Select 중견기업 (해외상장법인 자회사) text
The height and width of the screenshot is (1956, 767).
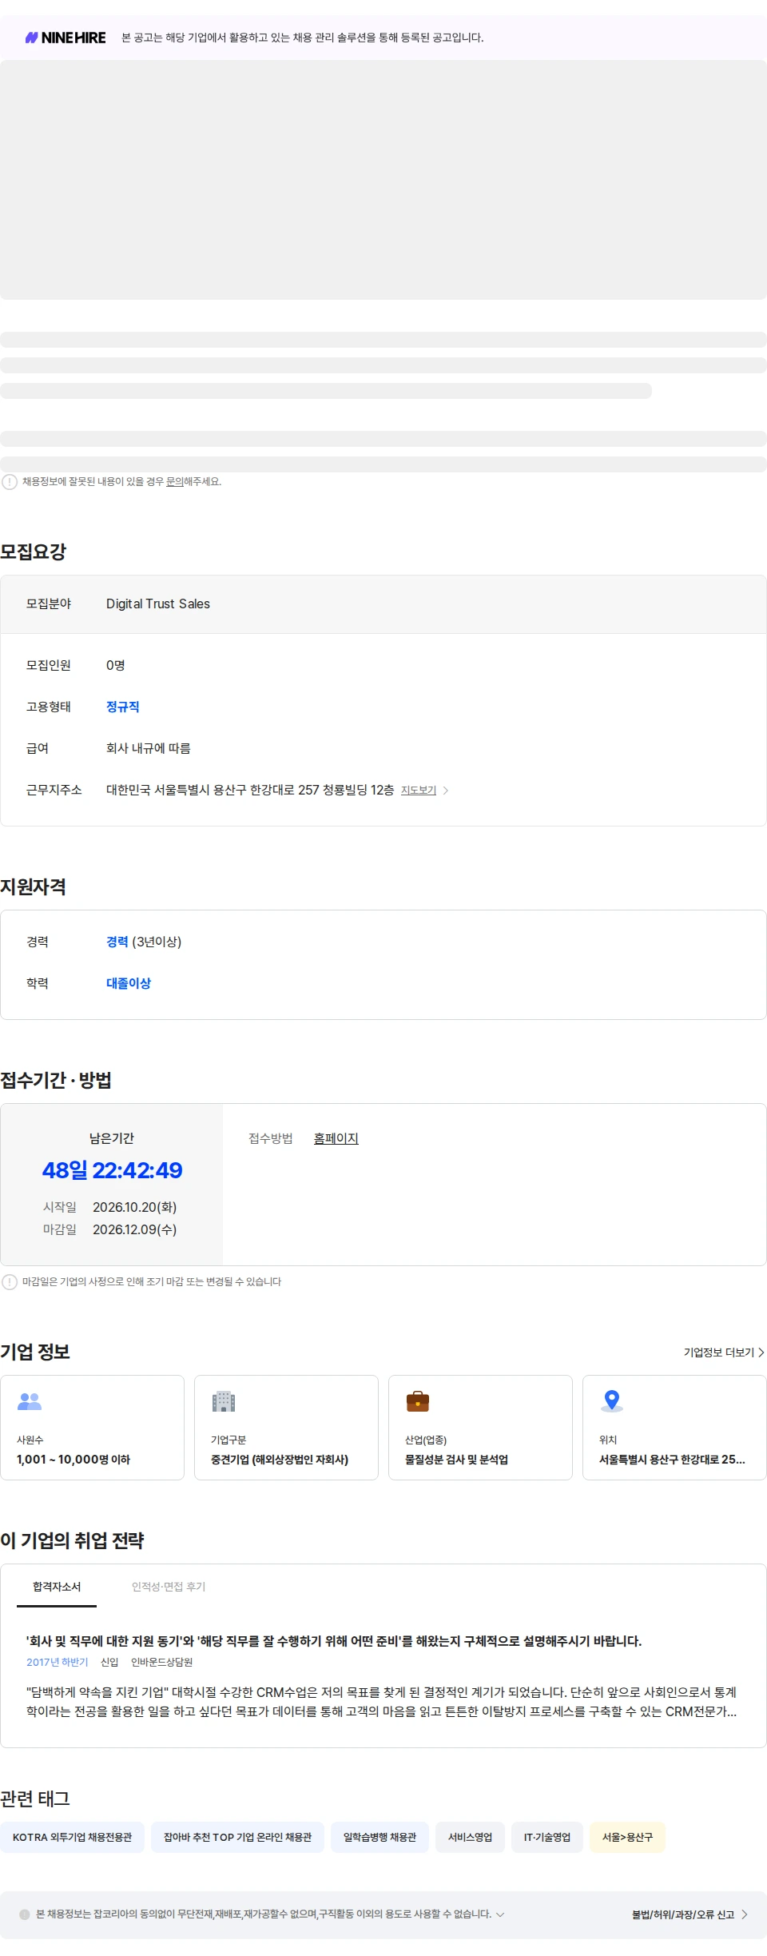tap(280, 1460)
